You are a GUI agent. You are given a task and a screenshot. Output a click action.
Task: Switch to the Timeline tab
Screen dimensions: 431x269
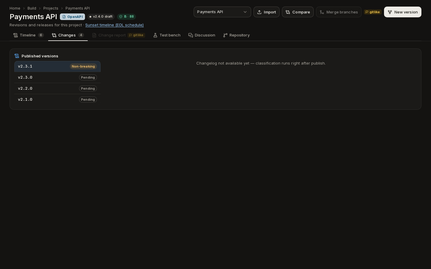pos(28,35)
